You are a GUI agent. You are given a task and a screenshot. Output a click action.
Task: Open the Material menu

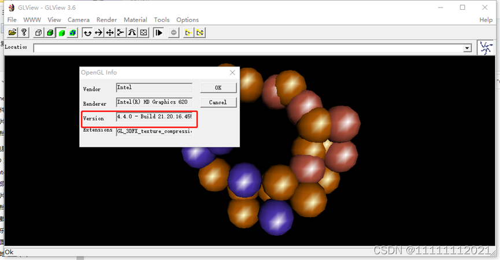tap(135, 20)
